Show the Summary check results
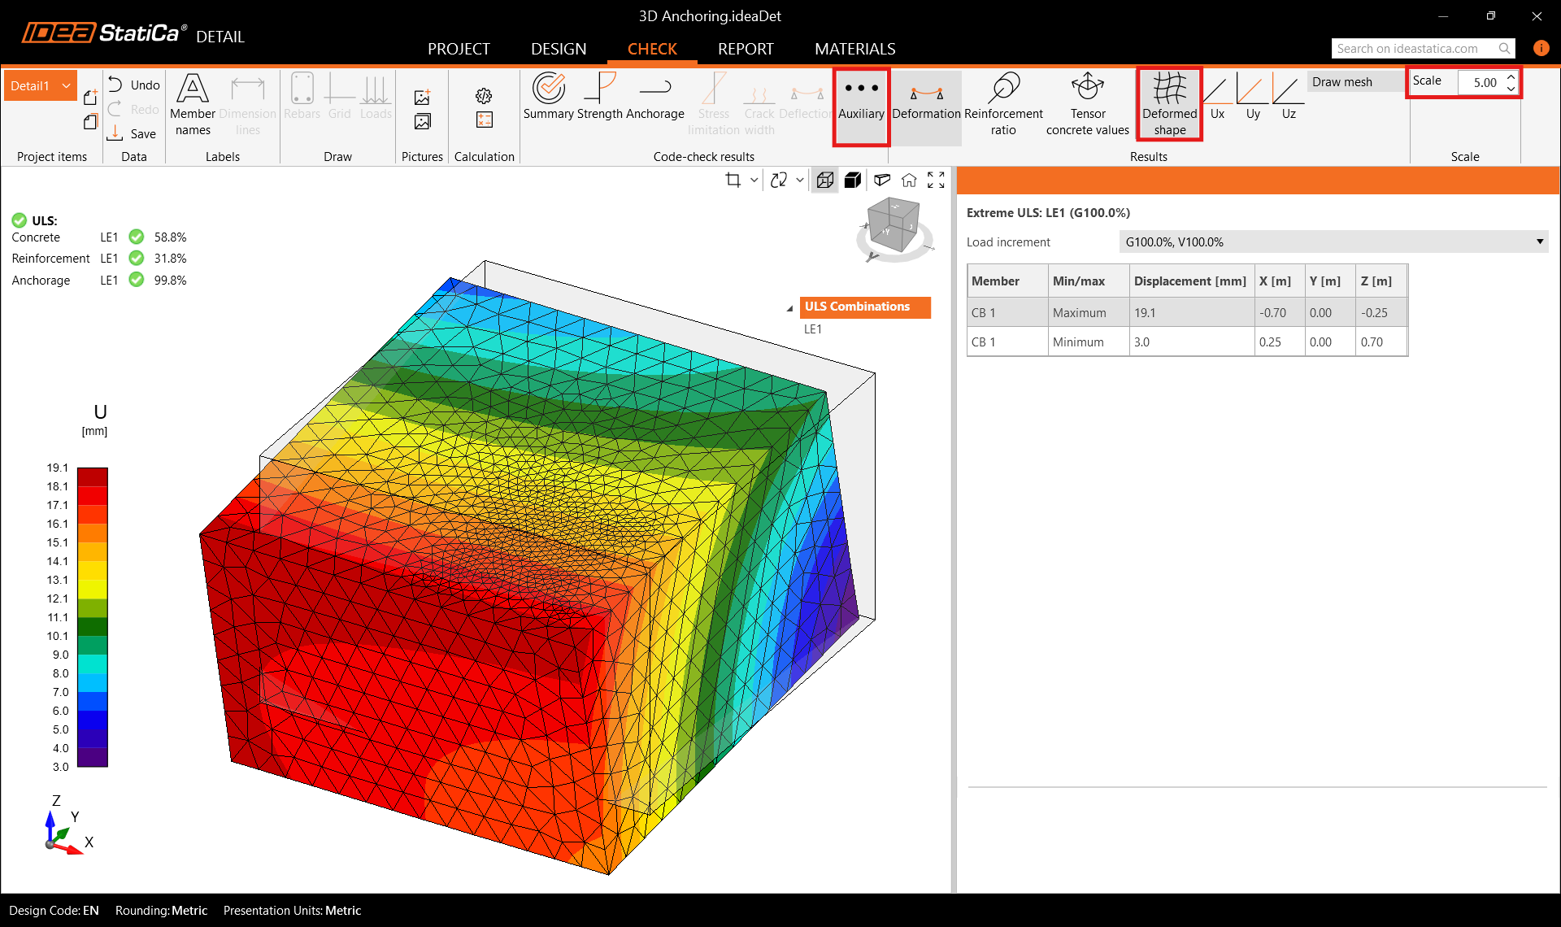 [549, 97]
